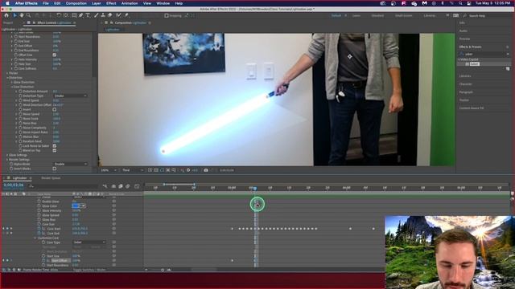515x289 pixels.
Task: Click the Take Snapshot camera icon
Action: point(206,170)
